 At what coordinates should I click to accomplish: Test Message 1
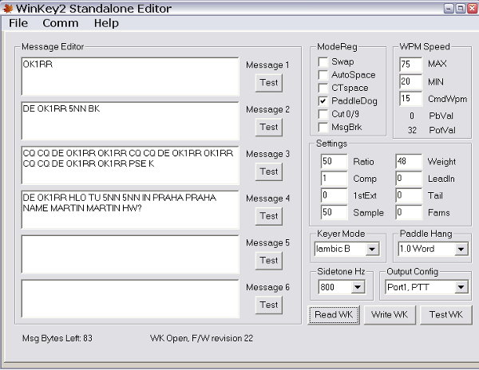click(269, 83)
